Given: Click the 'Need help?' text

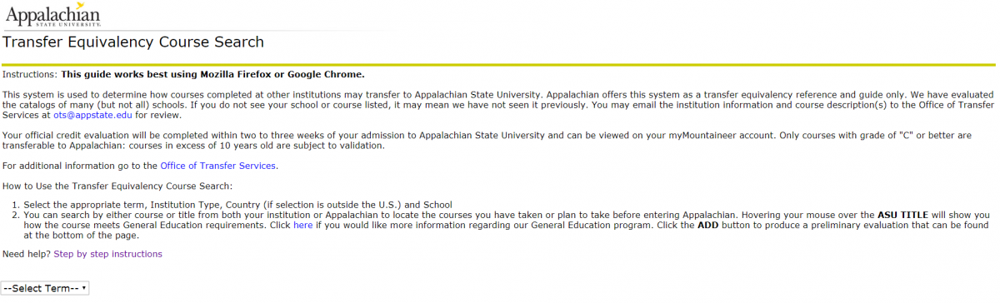Looking at the screenshot, I should (x=27, y=254).
